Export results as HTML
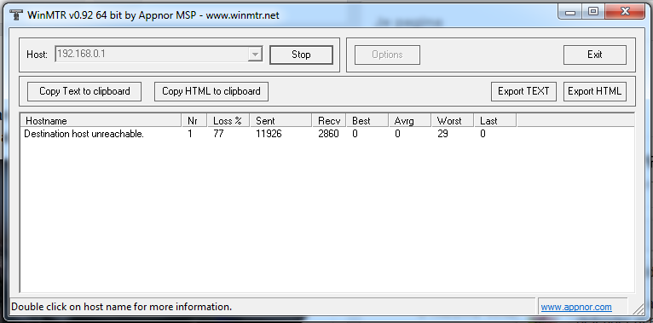The image size is (653, 323). point(595,91)
